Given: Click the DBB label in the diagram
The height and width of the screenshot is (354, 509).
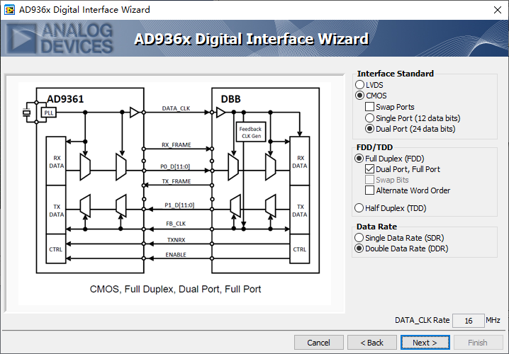Looking at the screenshot, I should (231, 99).
